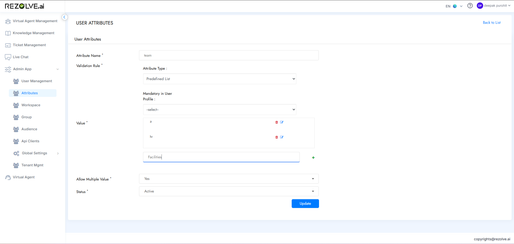Open Tenant Mgmt section

(32, 165)
